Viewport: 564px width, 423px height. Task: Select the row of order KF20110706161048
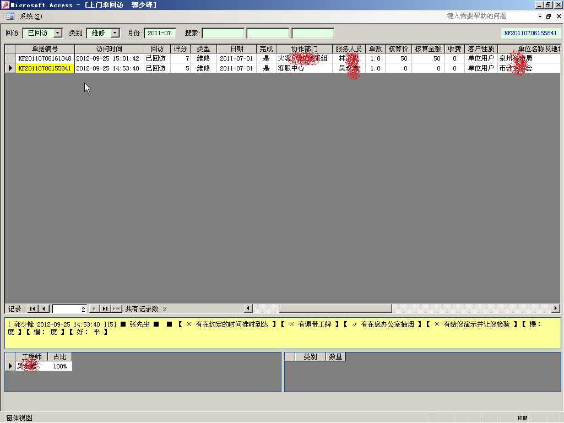[x=10, y=58]
